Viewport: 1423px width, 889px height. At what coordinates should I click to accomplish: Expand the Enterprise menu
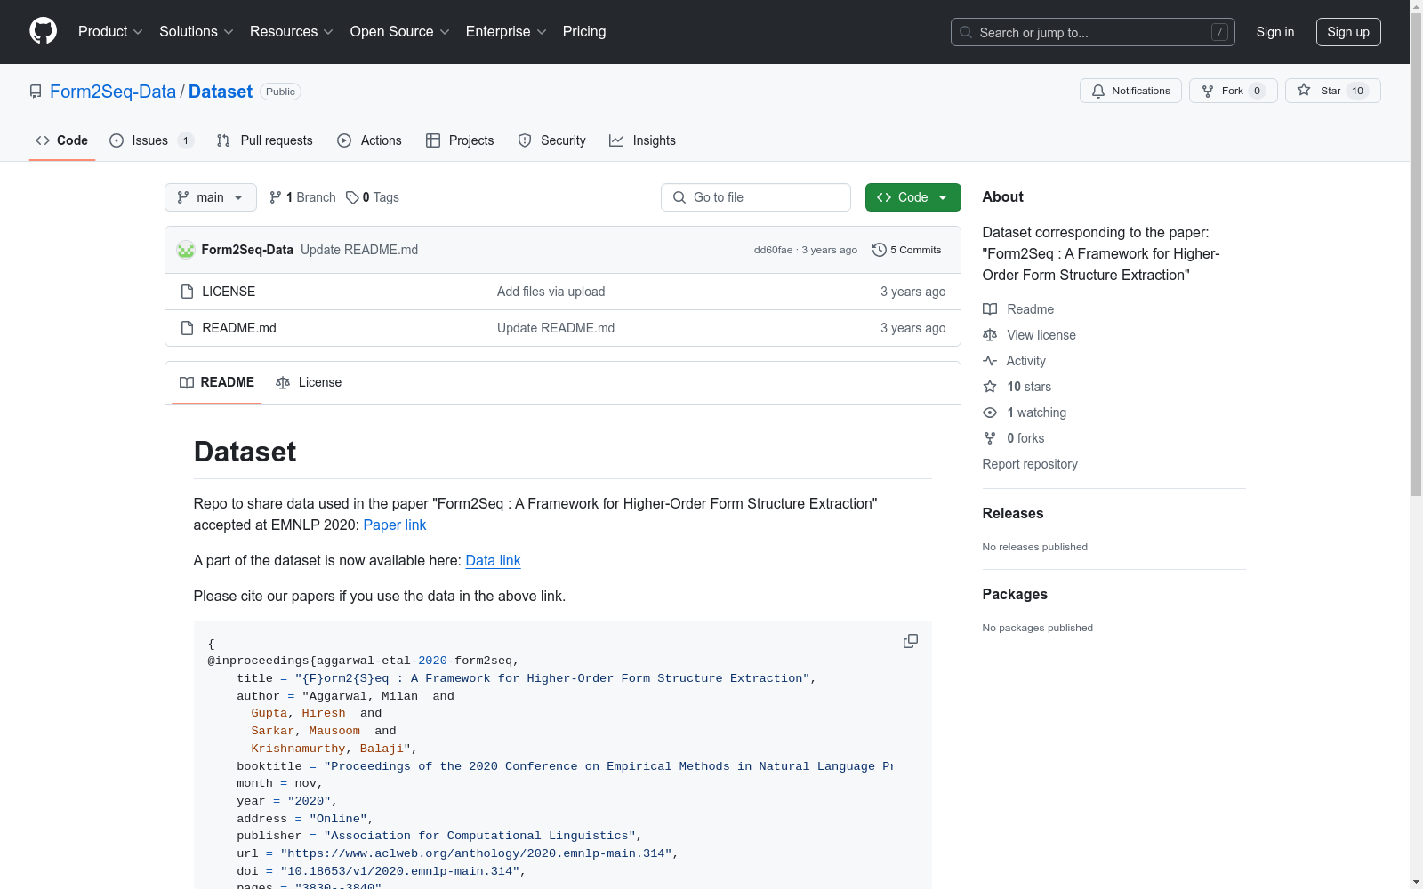(x=506, y=32)
